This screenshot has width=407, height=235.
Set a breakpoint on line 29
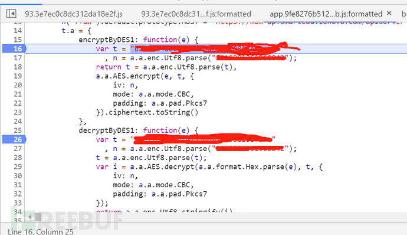pos(18,167)
